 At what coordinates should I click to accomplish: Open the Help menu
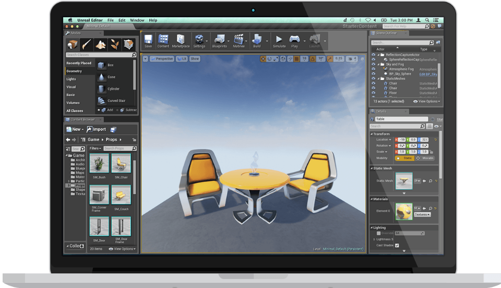click(153, 20)
